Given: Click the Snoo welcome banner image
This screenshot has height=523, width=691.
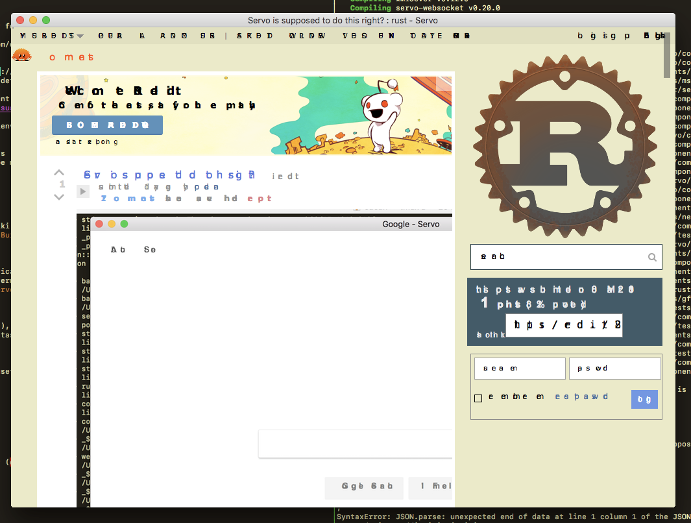Looking at the screenshot, I should (246, 115).
